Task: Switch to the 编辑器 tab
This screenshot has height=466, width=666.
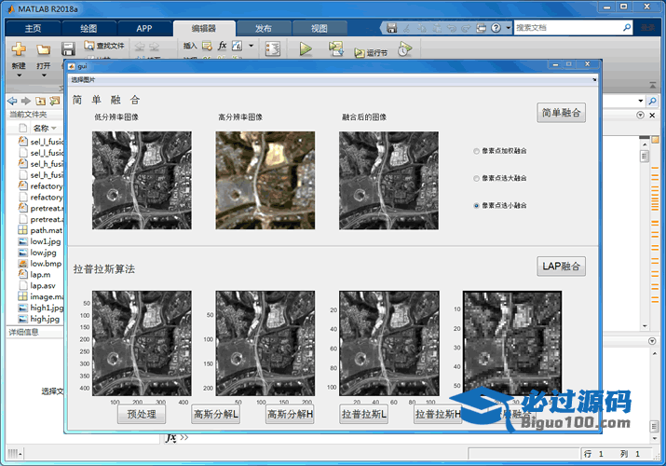Action: pos(204,28)
